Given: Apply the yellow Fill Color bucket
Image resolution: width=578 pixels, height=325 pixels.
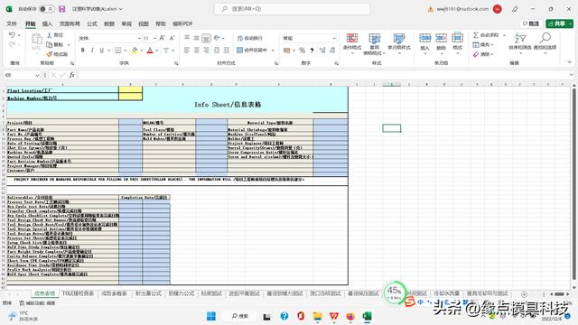Looking at the screenshot, I should (135, 51).
